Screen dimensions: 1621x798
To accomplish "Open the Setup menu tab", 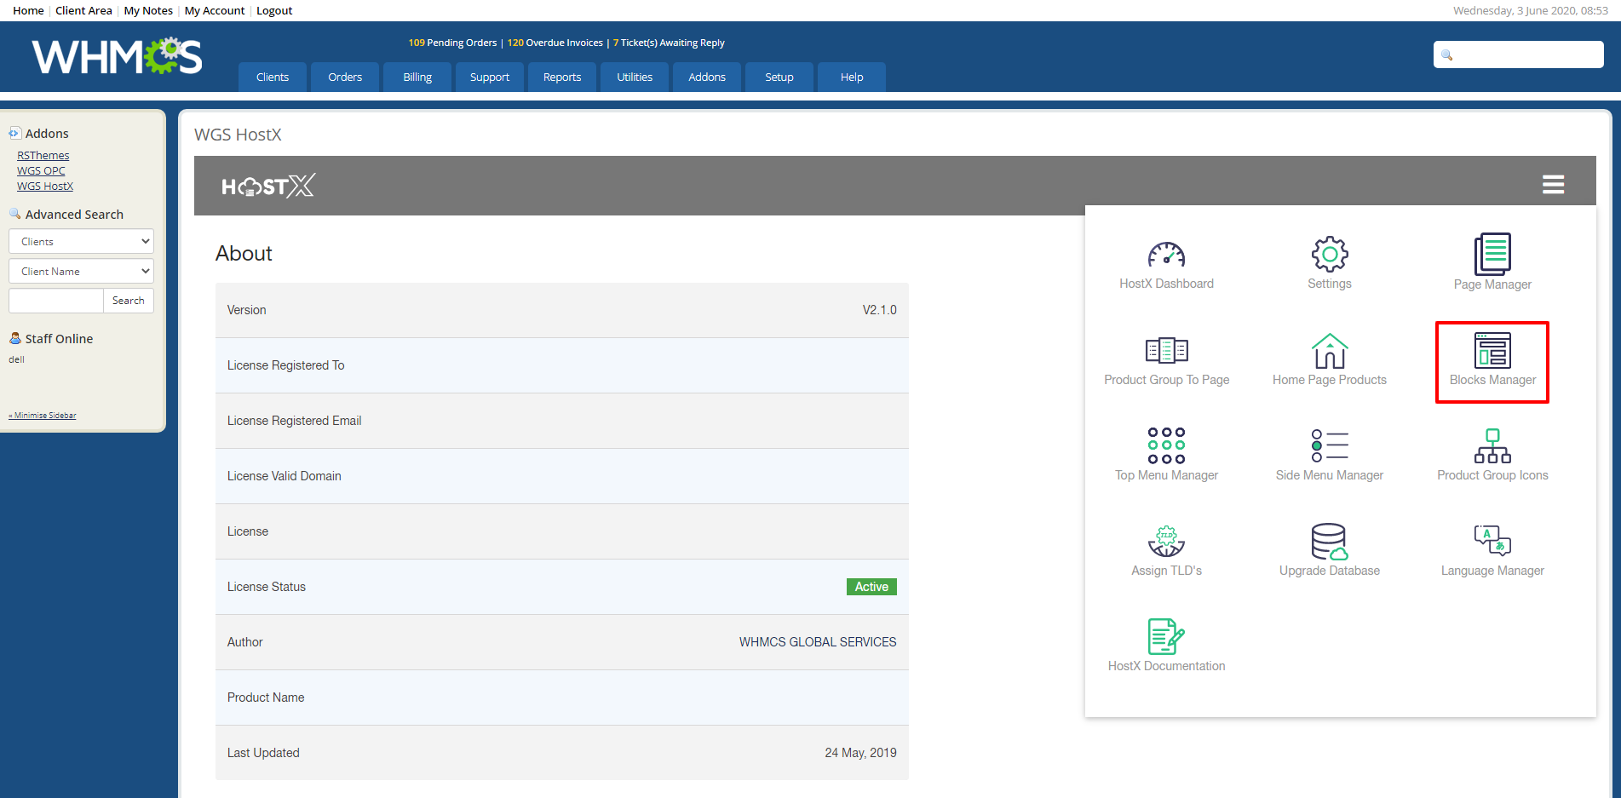I will point(779,78).
